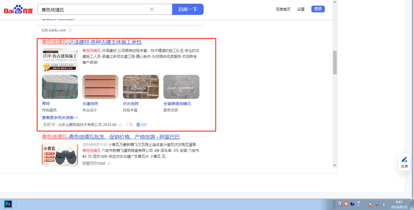The image size is (414, 210).
Task: Expand dropdown next to b2b.baidu.com
Action: pos(70,30)
